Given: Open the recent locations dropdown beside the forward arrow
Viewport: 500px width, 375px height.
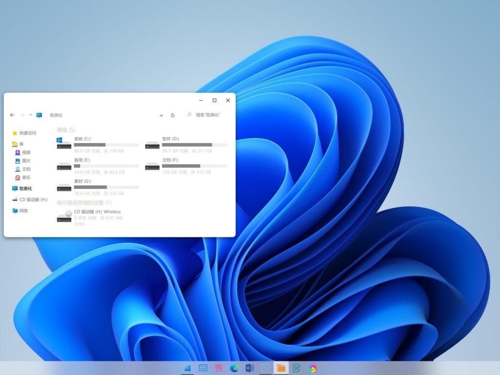Looking at the screenshot, I should click(30, 115).
